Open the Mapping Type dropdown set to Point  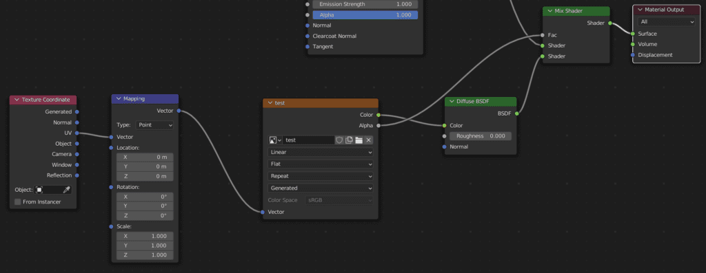pyautogui.click(x=154, y=125)
